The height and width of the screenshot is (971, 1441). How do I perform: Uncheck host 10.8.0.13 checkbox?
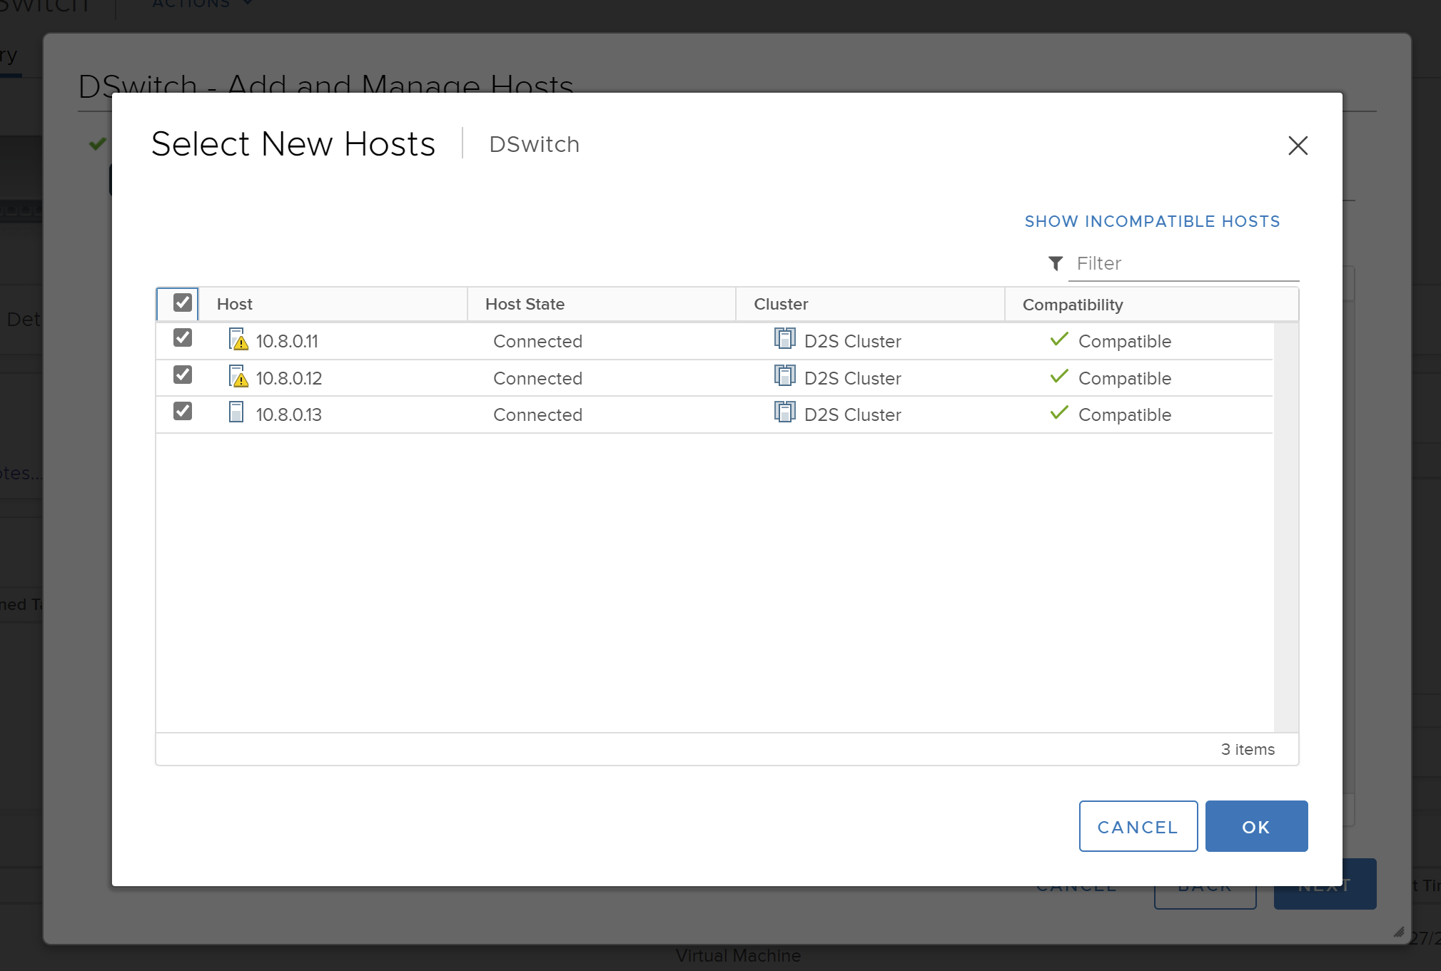tap(183, 412)
